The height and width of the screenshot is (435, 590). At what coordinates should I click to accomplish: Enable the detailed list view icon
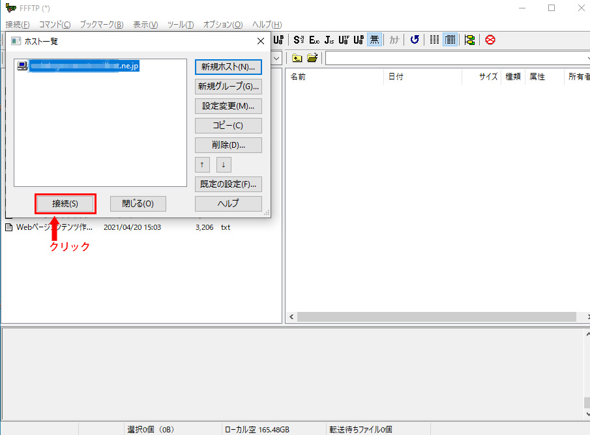[x=450, y=40]
